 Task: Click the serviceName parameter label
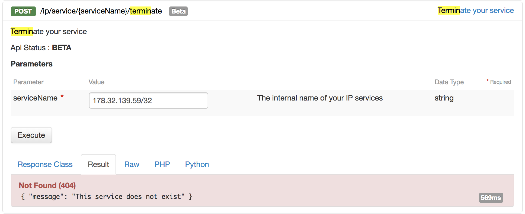[35, 98]
